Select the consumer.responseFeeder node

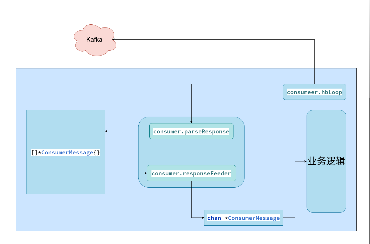click(191, 173)
